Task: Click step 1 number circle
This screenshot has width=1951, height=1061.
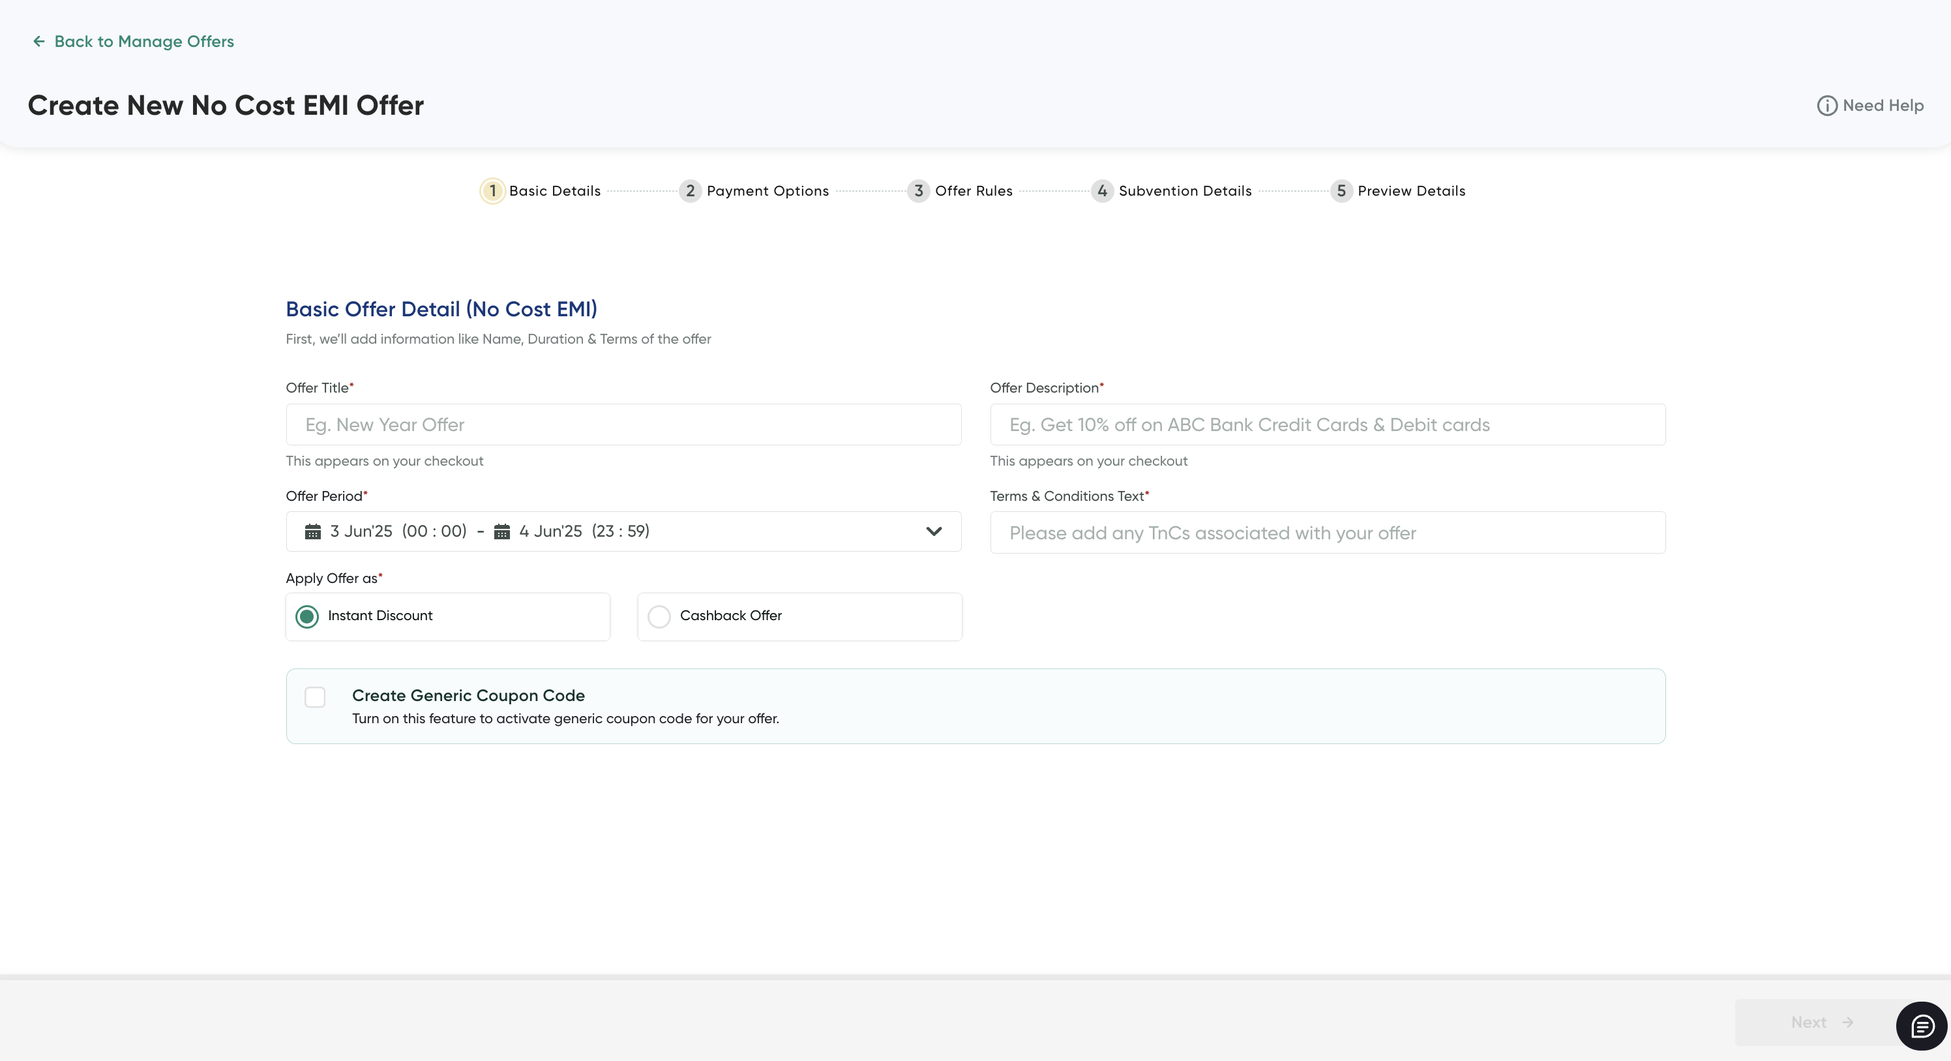Action: pyautogui.click(x=492, y=191)
